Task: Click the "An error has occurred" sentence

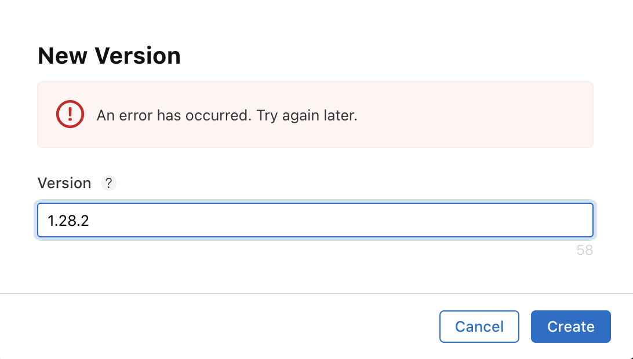Action: [x=172, y=115]
